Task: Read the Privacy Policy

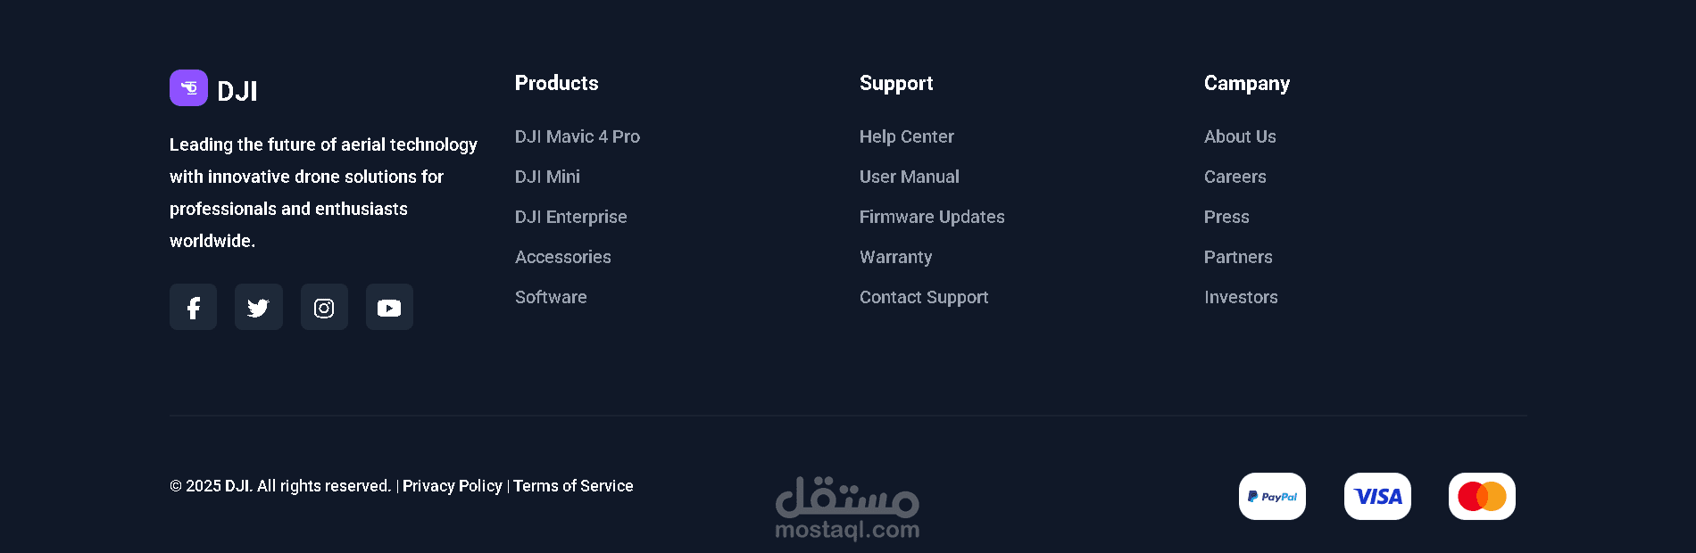Action: [452, 486]
